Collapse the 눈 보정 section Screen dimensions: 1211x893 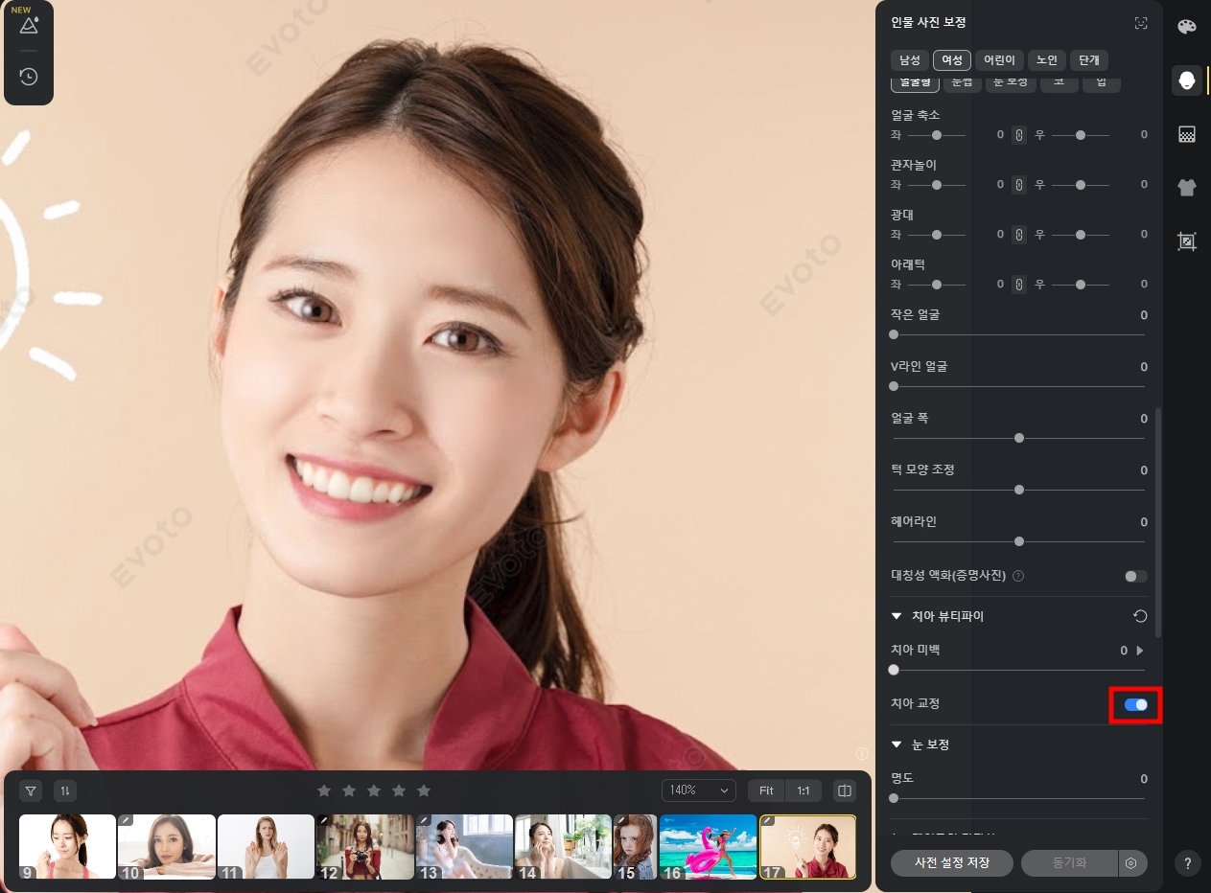897,744
